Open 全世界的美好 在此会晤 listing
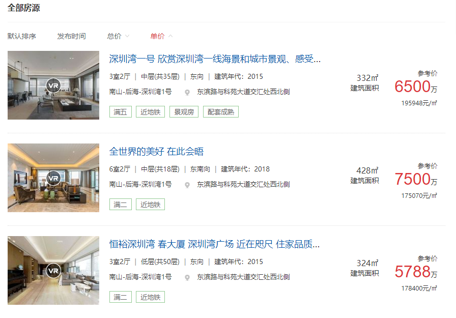456x318 pixels. pos(156,152)
